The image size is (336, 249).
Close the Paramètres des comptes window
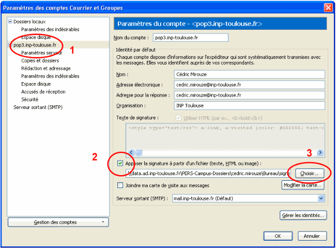coord(328,8)
